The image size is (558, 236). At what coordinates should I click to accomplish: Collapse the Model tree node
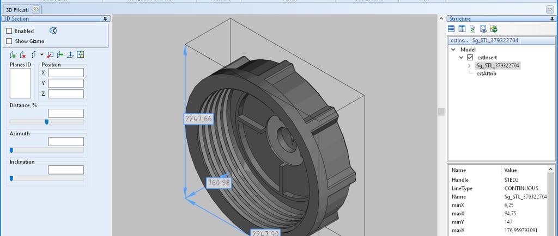click(453, 49)
